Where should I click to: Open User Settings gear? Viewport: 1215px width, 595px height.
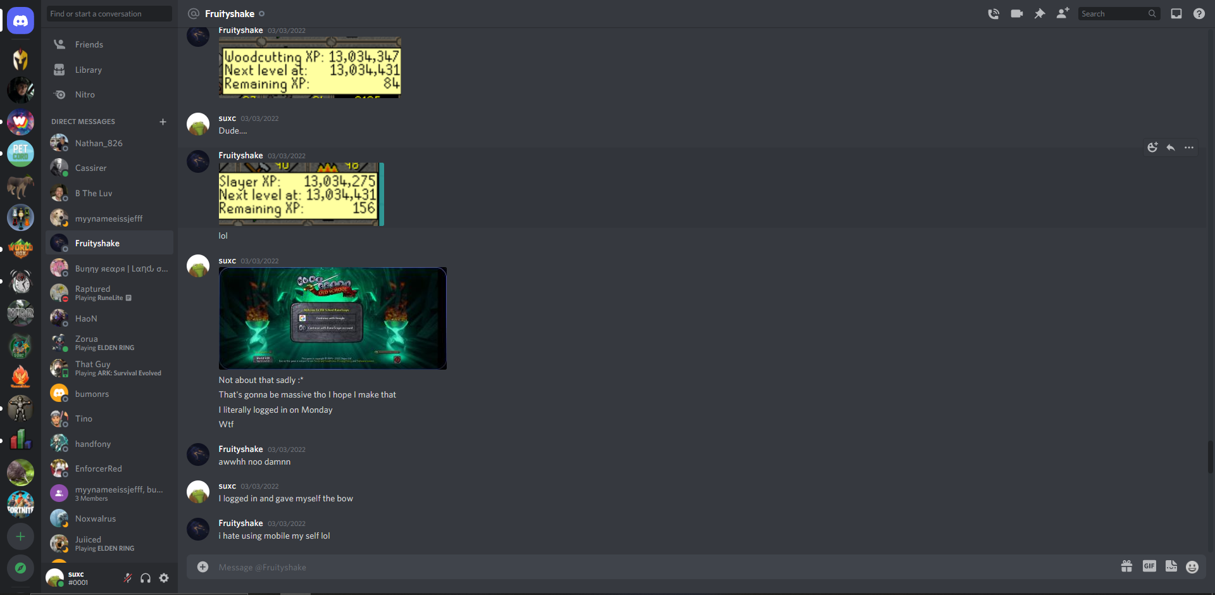[x=164, y=578]
